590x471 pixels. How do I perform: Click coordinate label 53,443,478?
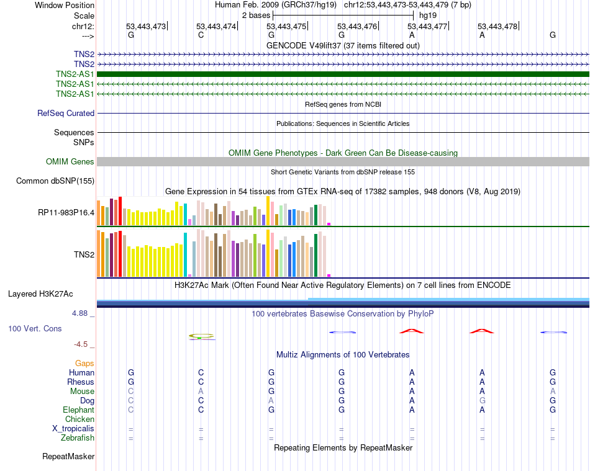(x=497, y=26)
